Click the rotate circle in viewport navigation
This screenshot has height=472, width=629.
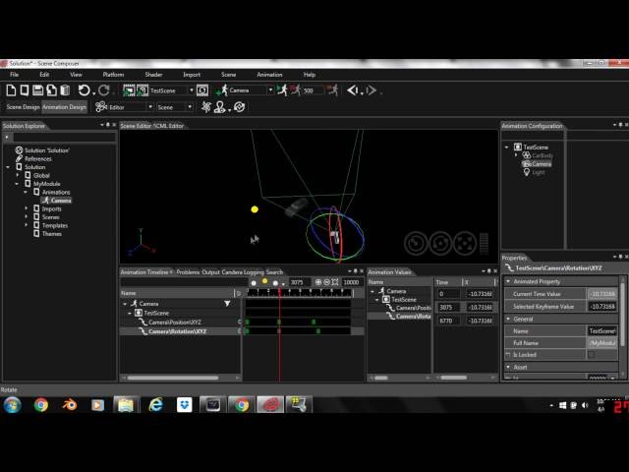pos(440,243)
